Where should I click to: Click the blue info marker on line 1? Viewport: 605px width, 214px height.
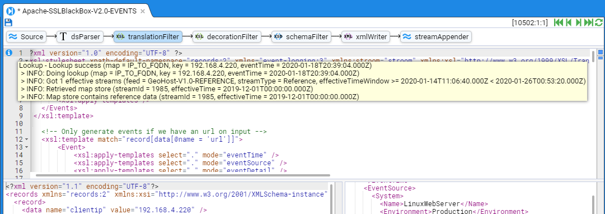click(x=9, y=53)
